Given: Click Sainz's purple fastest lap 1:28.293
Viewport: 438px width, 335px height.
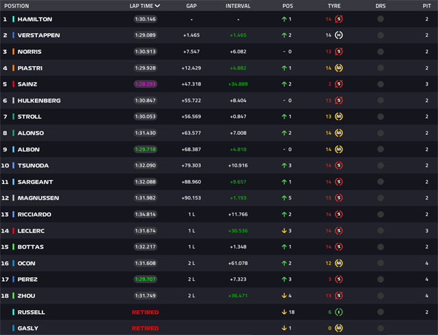Looking at the screenshot, I should [x=146, y=84].
